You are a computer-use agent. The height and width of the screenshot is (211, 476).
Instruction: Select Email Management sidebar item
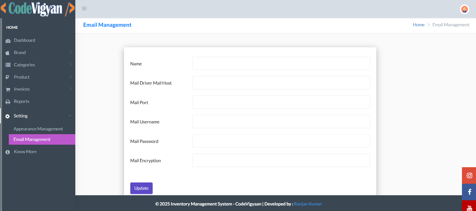tap(32, 139)
